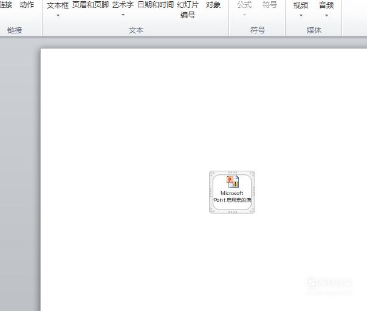Click the 公式 (Equation) button

[x=245, y=5]
